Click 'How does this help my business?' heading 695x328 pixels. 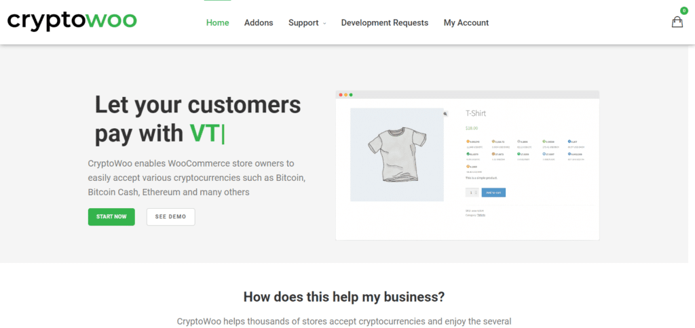tap(344, 297)
